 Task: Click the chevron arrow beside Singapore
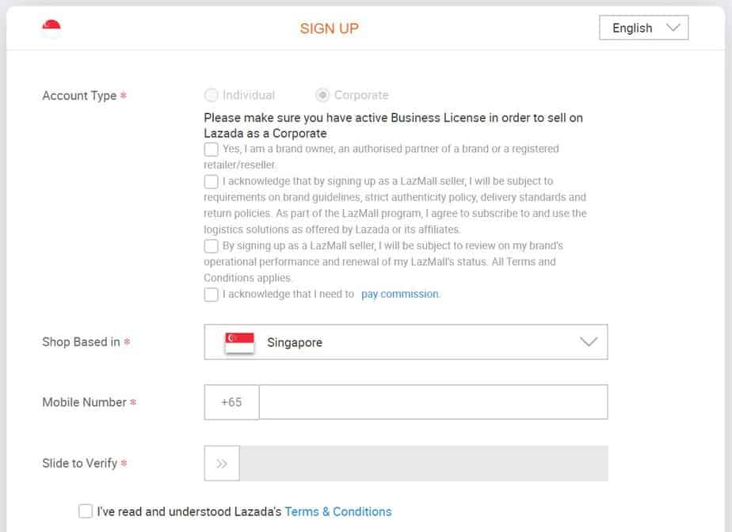point(589,343)
